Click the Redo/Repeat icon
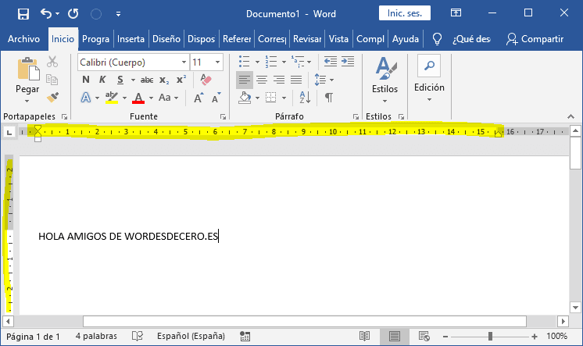Screen dimensions: 583x346 (73, 14)
